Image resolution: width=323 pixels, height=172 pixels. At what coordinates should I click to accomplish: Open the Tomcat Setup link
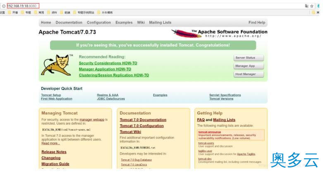point(51,95)
